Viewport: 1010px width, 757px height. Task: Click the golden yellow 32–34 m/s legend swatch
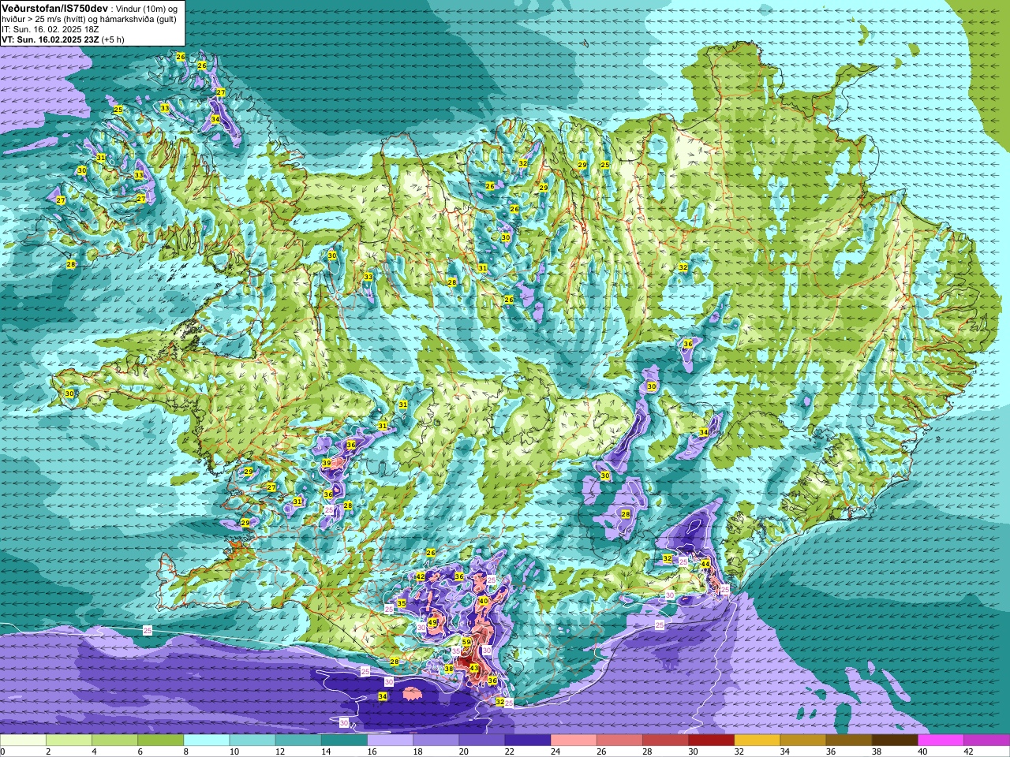click(757, 740)
